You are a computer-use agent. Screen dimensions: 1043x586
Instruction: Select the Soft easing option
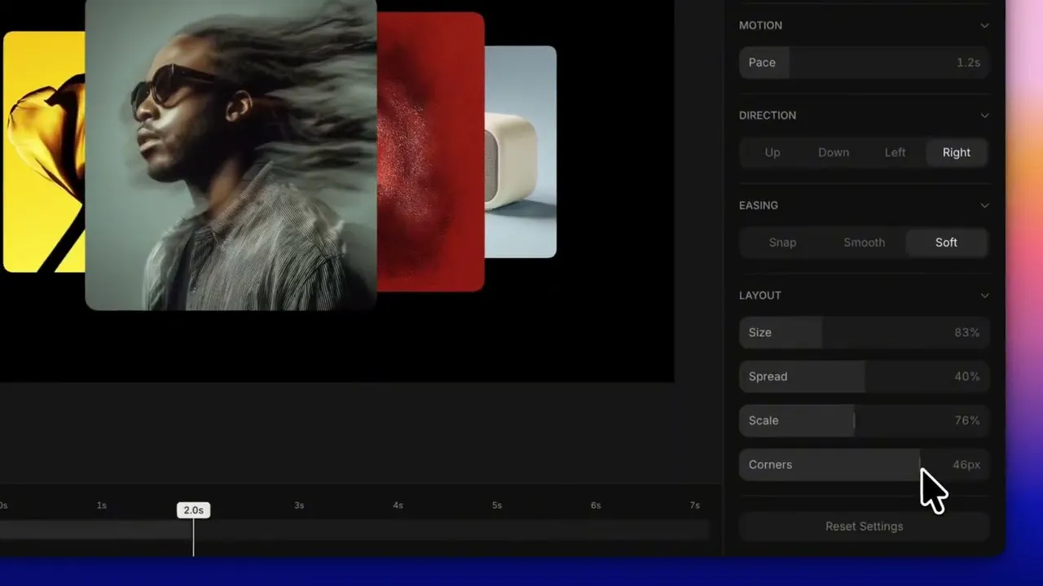946,243
